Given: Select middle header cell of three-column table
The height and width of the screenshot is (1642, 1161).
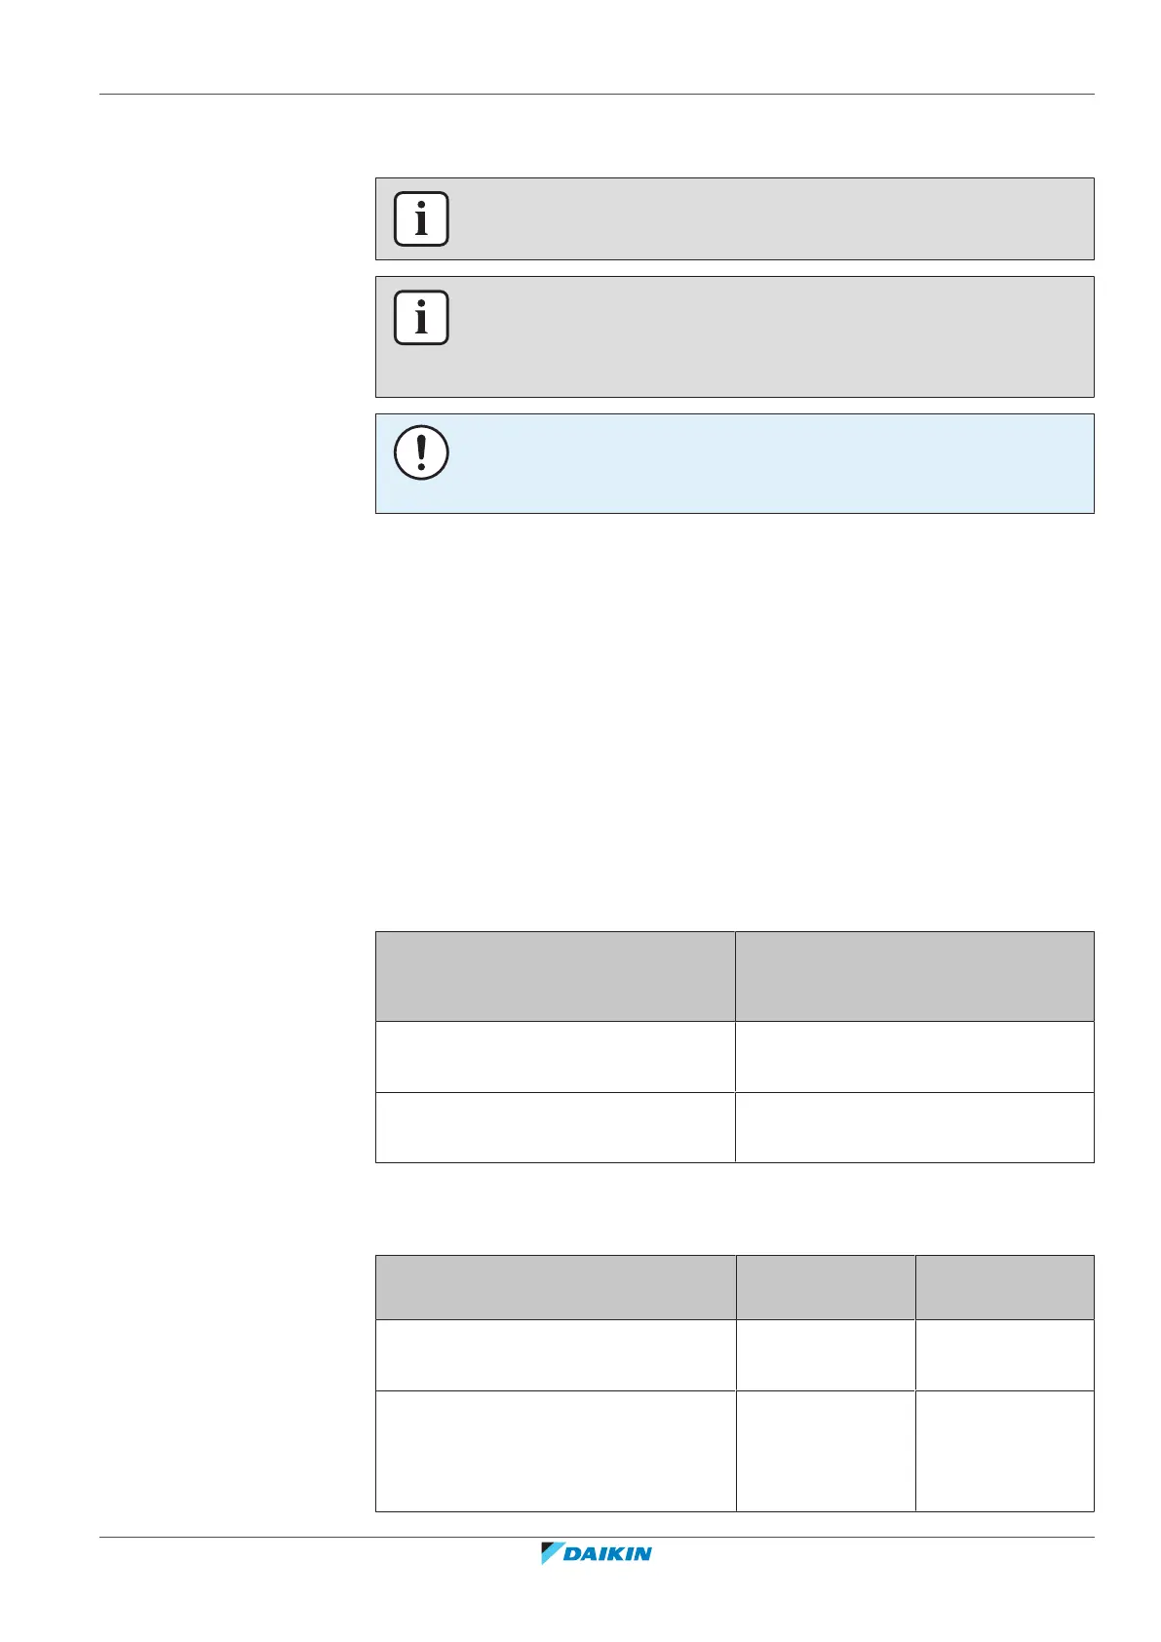Looking at the screenshot, I should tap(825, 1287).
